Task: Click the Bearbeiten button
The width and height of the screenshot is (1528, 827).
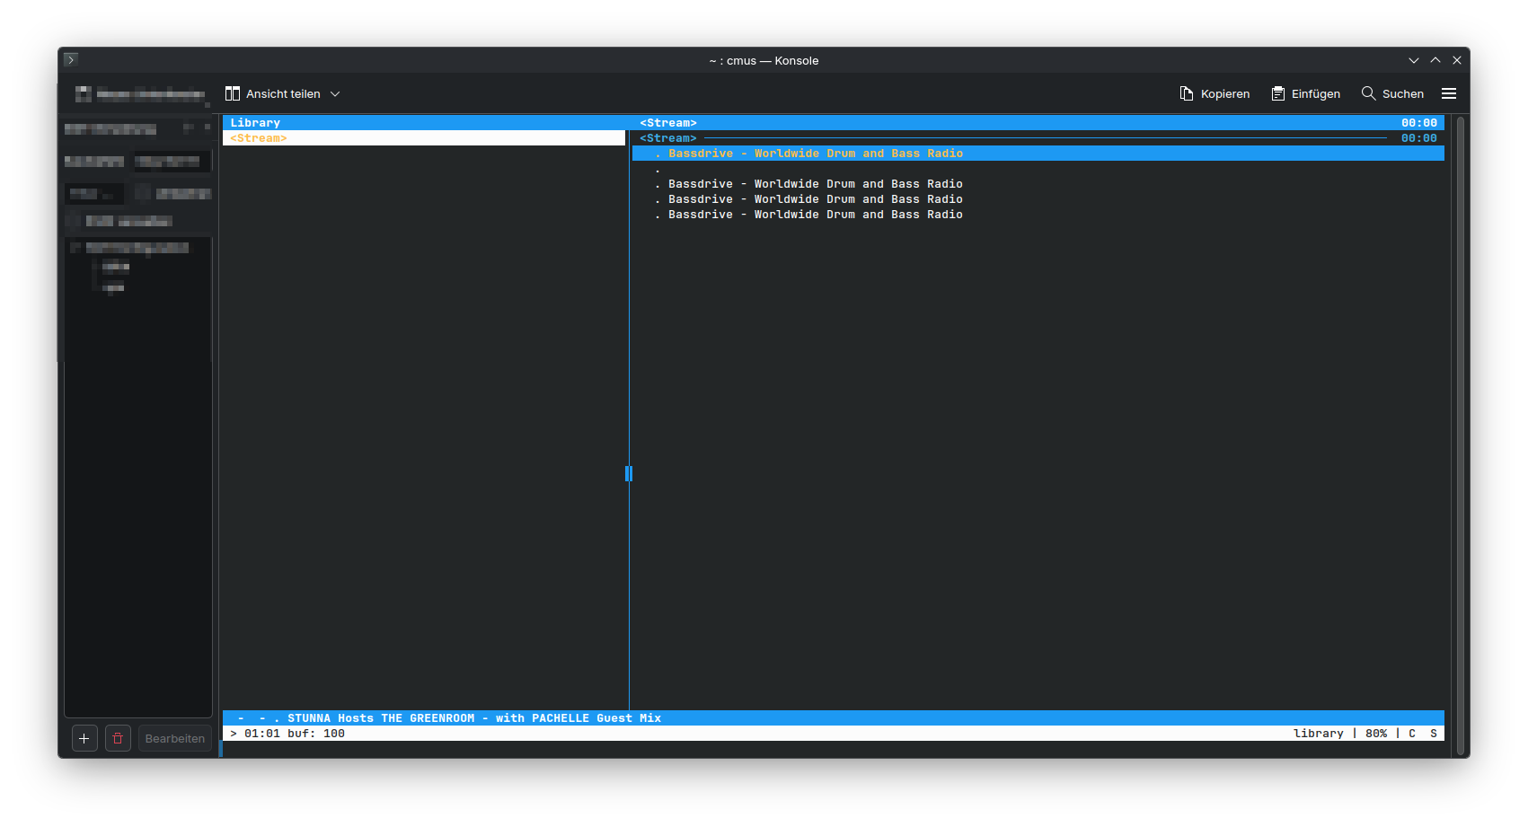Action: (175, 738)
